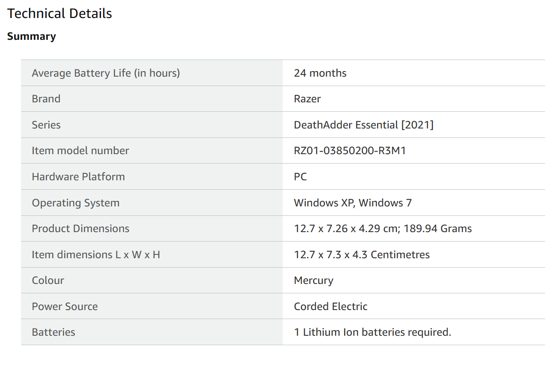
Task: Click the PC hardware platform value
Action: pos(300,176)
